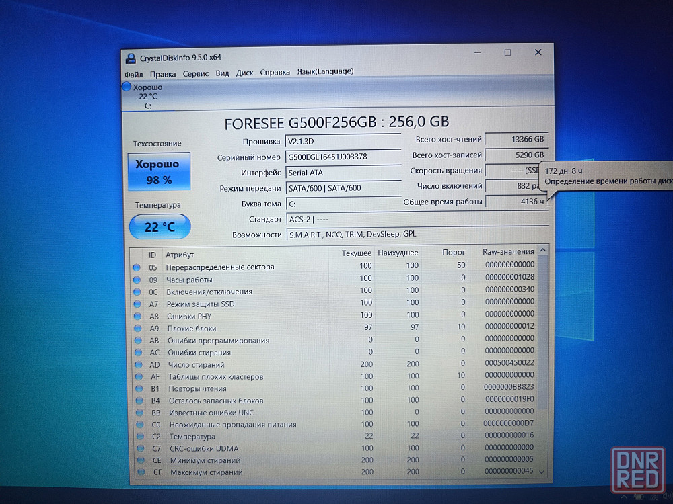Open the Вид menu
673x504 pixels.
222,73
